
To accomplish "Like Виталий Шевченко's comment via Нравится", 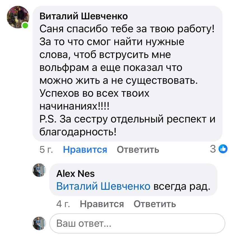I will tap(86, 149).
